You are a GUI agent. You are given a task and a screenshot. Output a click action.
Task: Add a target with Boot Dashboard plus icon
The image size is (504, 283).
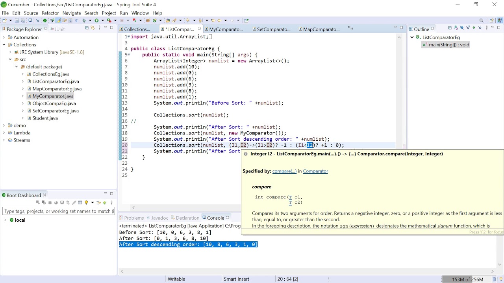click(x=104, y=203)
